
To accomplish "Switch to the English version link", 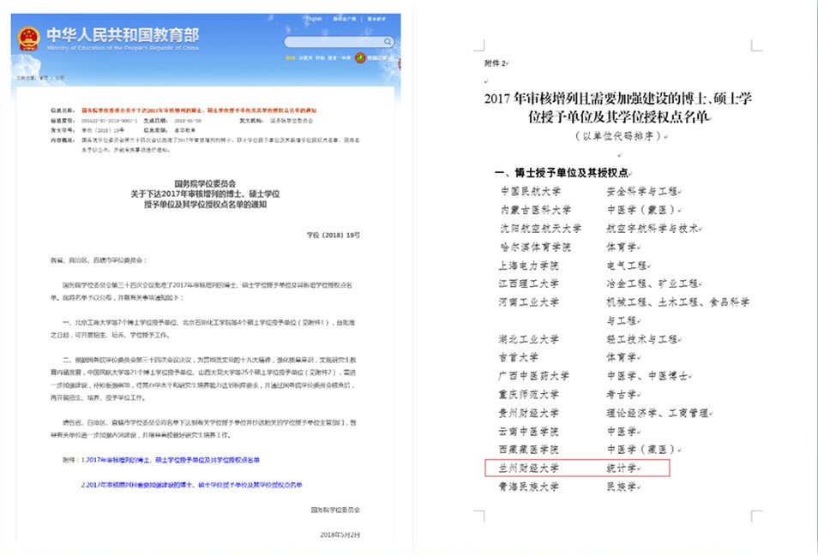I will click(x=315, y=18).
